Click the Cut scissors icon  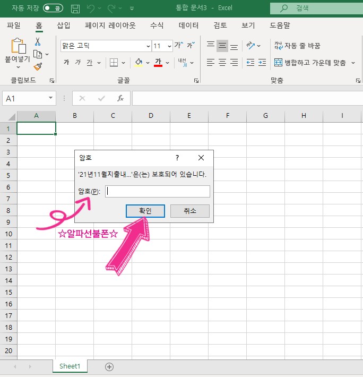38,41
